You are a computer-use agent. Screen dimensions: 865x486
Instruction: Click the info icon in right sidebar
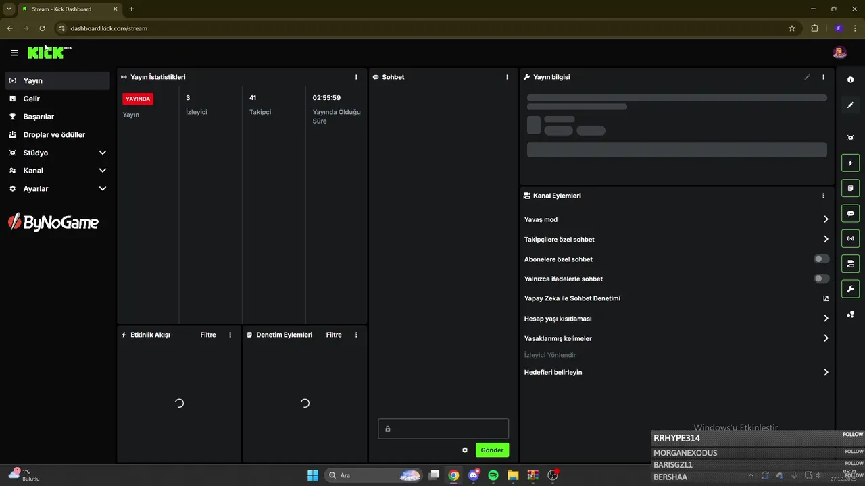pyautogui.click(x=850, y=80)
